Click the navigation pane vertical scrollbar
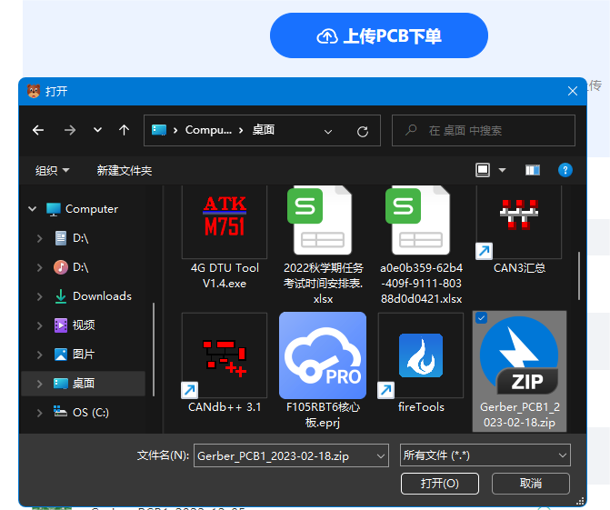The width and height of the screenshot is (610, 510). tap(154, 349)
